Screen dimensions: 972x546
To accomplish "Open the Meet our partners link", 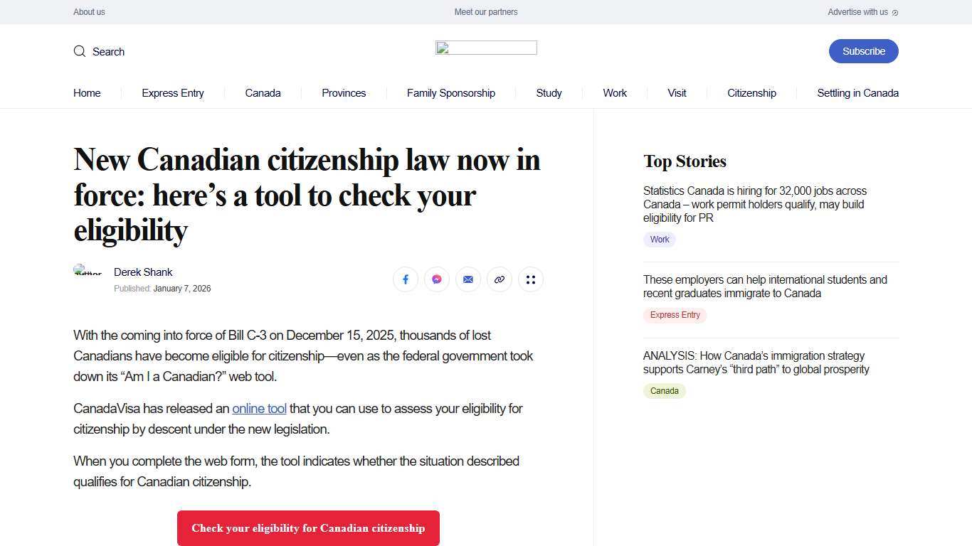I will coord(486,12).
